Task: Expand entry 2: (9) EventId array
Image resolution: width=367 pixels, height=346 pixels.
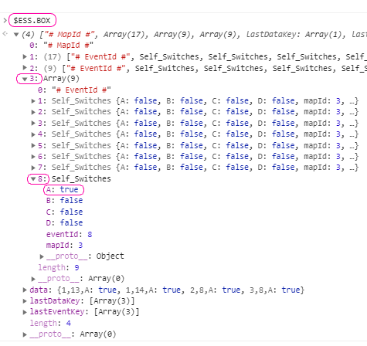Action: tap(25, 68)
